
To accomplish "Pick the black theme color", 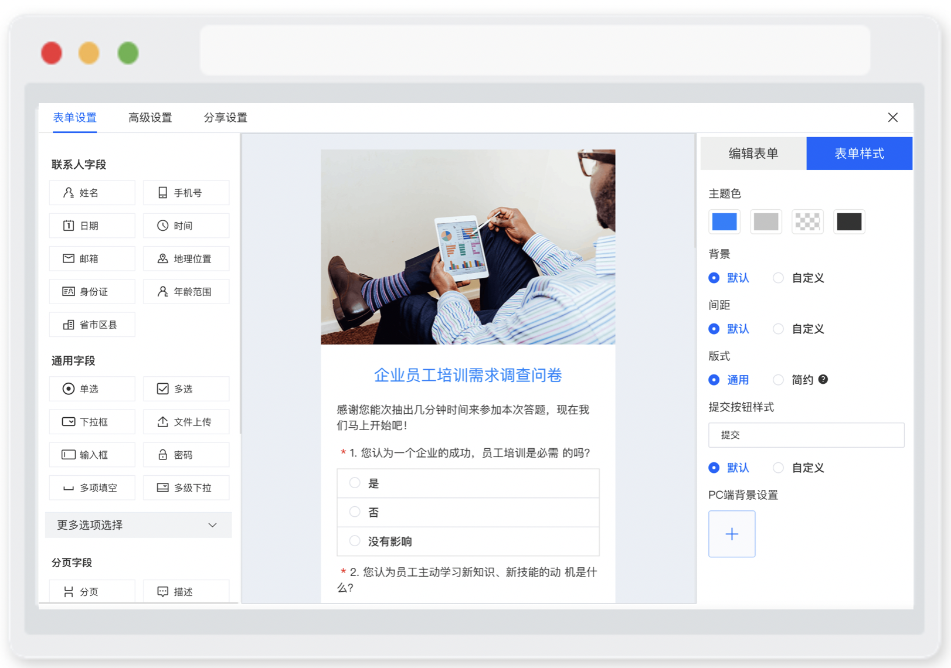I will (849, 221).
